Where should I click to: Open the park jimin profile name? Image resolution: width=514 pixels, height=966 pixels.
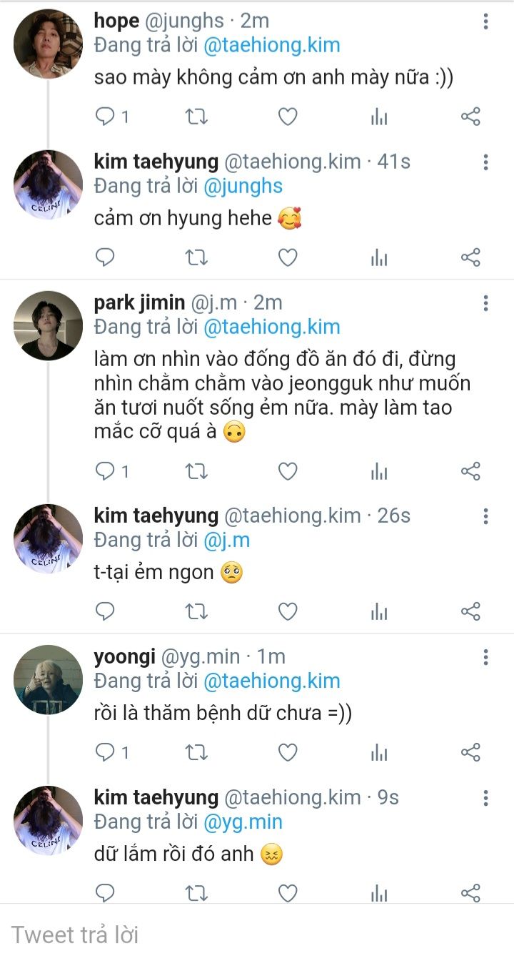[139, 302]
